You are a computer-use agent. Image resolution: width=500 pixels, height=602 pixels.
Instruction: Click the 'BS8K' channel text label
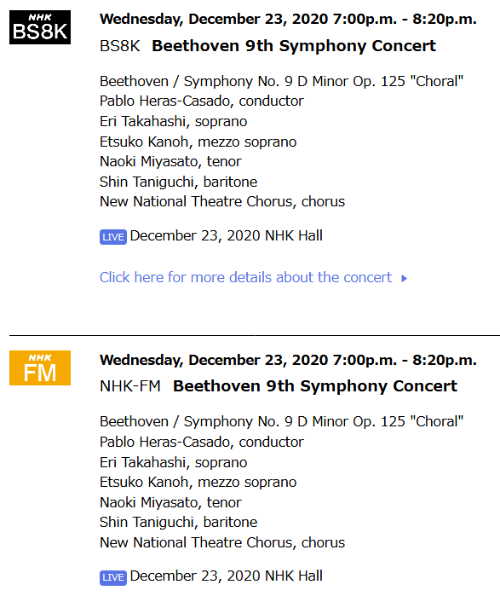coord(120,46)
